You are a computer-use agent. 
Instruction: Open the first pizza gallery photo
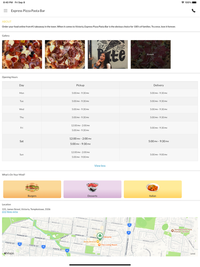[22, 55]
